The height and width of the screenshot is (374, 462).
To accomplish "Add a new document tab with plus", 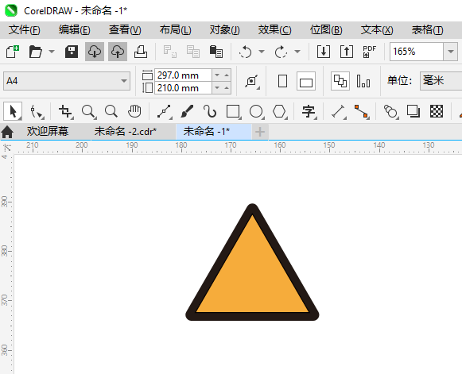I will click(260, 132).
